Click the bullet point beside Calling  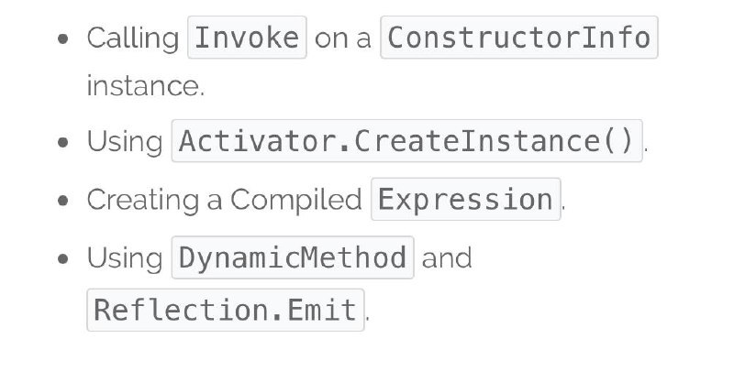click(62, 38)
